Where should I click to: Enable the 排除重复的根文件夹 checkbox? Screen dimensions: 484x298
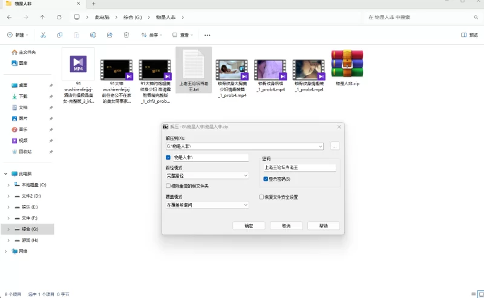pyautogui.click(x=168, y=186)
